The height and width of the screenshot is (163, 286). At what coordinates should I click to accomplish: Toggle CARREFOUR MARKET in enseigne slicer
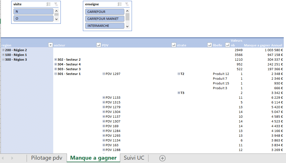(104, 19)
